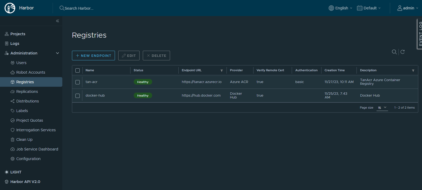
Task: Click the https://tanacr.azurecr.io URL cell
Action: click(201, 82)
